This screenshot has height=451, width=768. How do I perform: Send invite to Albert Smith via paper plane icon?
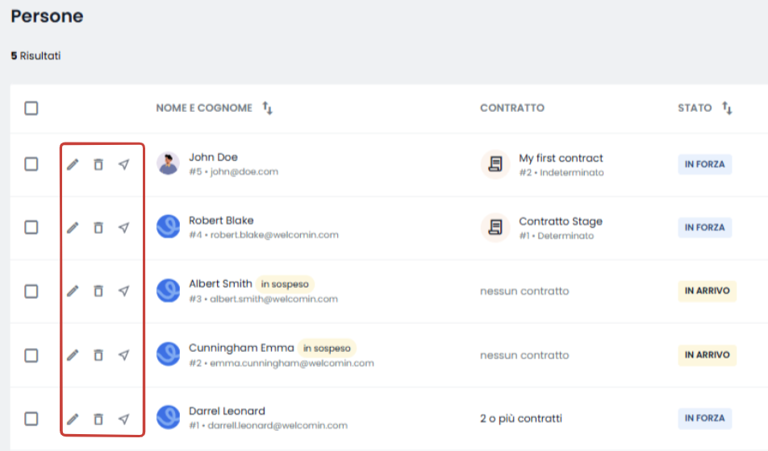[x=124, y=291]
